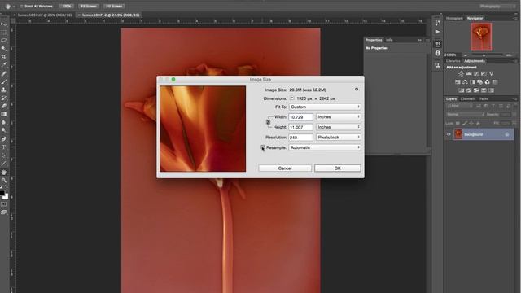Add a Channel Mixer adjustment
The height and width of the screenshot is (293, 521).
tap(487, 82)
